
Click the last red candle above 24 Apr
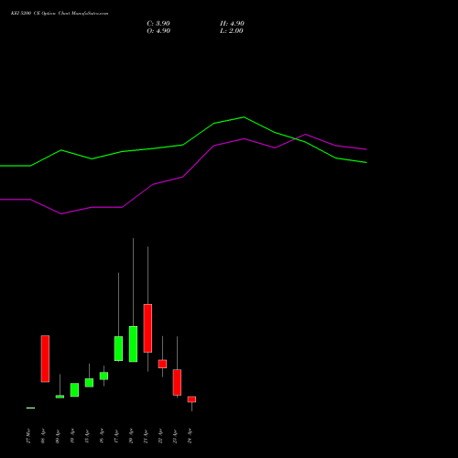[191, 399]
